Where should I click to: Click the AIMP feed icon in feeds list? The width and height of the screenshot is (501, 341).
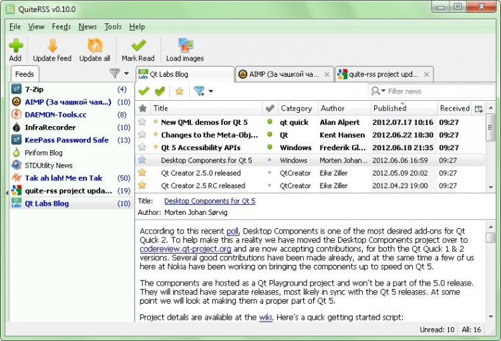(x=16, y=102)
